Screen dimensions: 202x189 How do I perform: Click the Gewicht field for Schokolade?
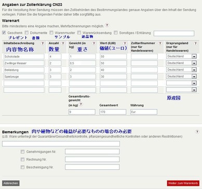point(83,56)
